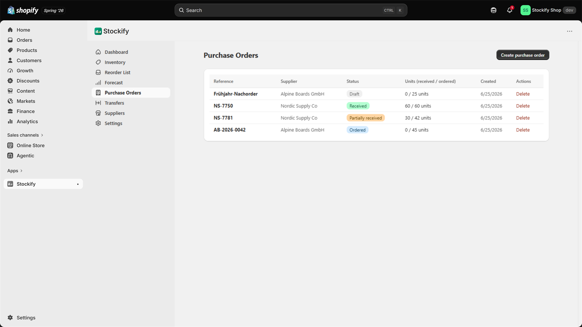The height and width of the screenshot is (327, 582).
Task: Click the Online Store icon
Action: (x=10, y=145)
